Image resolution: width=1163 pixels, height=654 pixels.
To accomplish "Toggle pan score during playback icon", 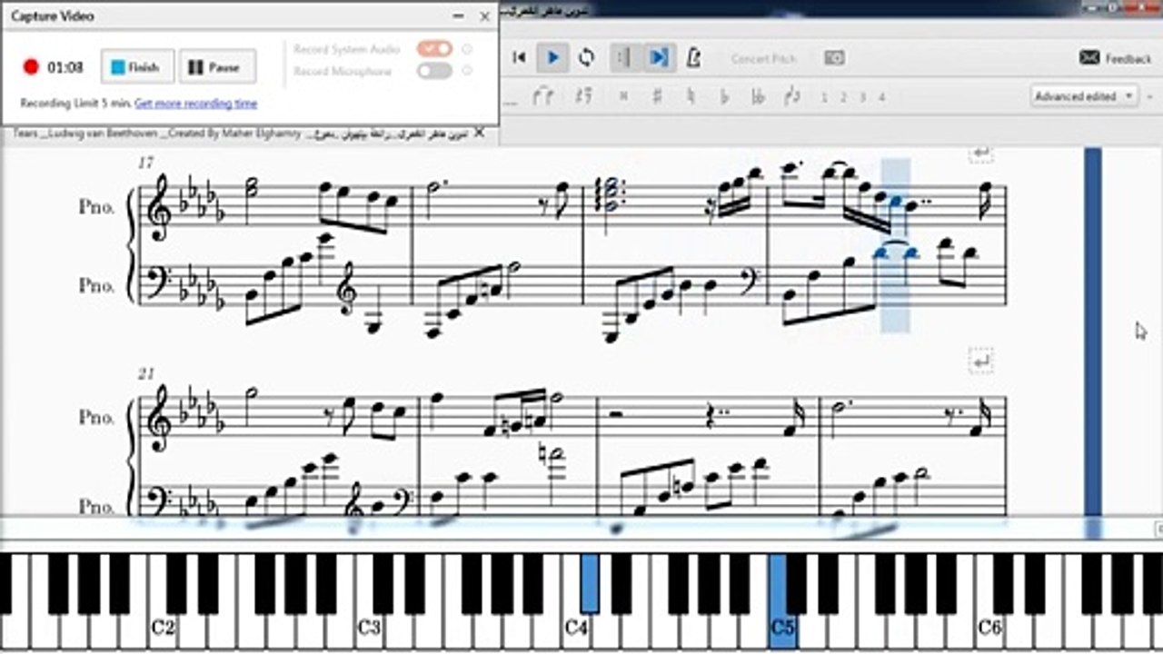I will 659,58.
